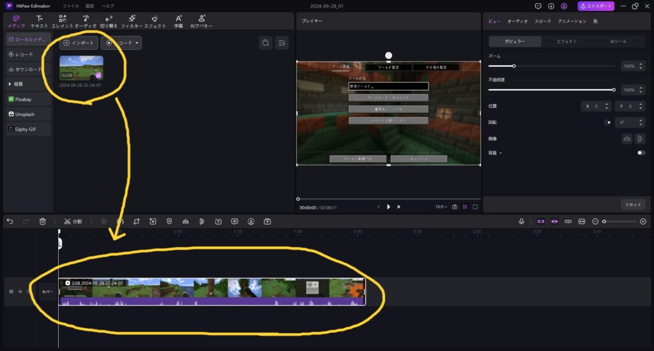The height and width of the screenshot is (351, 654).
Task: Open the user account icon
Action: (564, 6)
